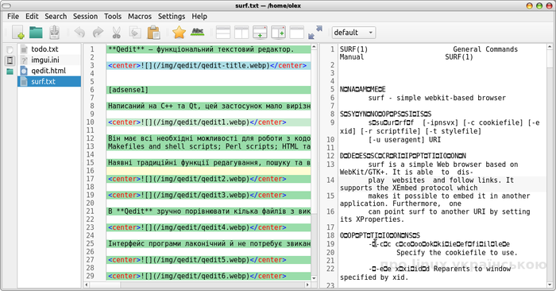556x291 pixels.
Task: Add a new vertical split with plus icon
Action: (278, 33)
